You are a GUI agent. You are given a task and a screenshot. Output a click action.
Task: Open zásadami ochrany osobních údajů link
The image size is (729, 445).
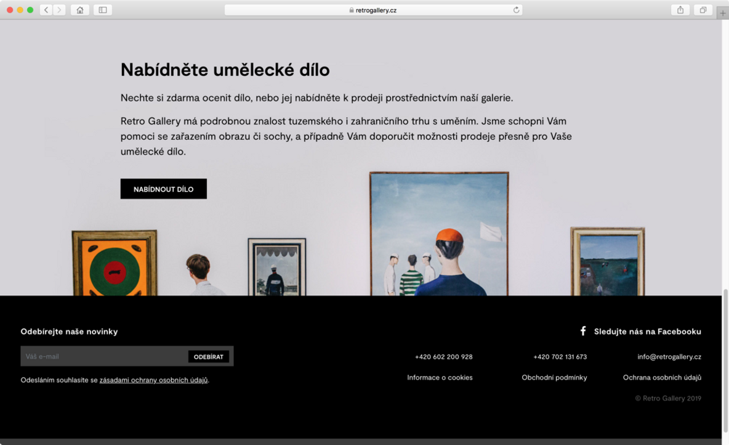tap(153, 380)
